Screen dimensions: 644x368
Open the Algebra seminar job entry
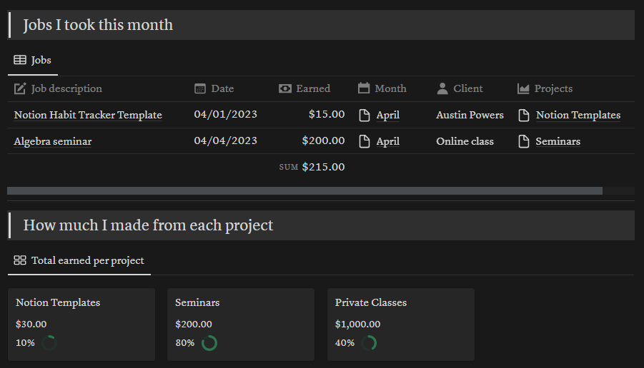(53, 141)
